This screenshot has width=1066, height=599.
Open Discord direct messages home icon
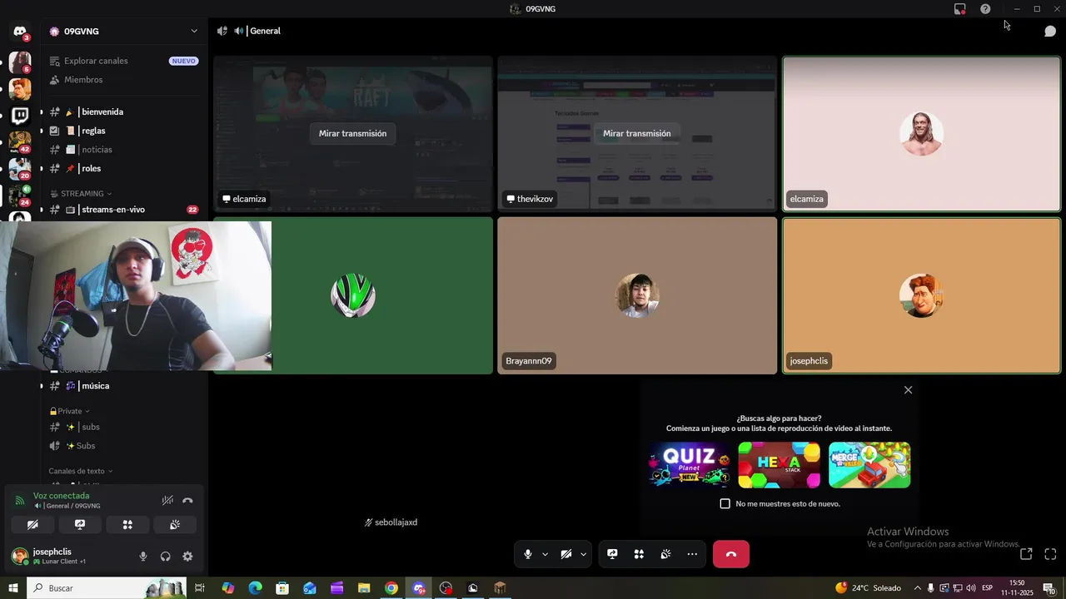[20, 32]
